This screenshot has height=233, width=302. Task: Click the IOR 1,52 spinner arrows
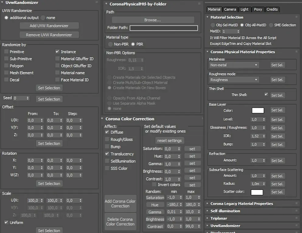tap(264, 136)
